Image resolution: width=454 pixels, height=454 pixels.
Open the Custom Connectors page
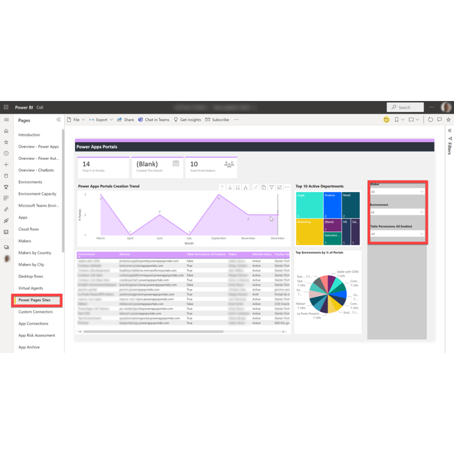click(x=36, y=312)
